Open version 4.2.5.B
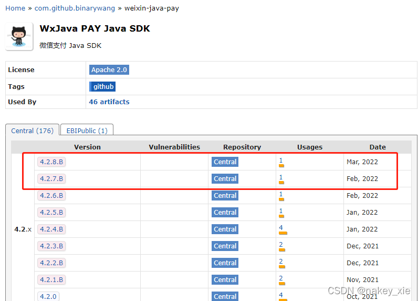418x301 pixels. pos(51,212)
